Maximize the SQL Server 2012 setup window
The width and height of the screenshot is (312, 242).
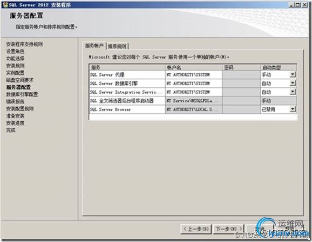[x=298, y=5]
